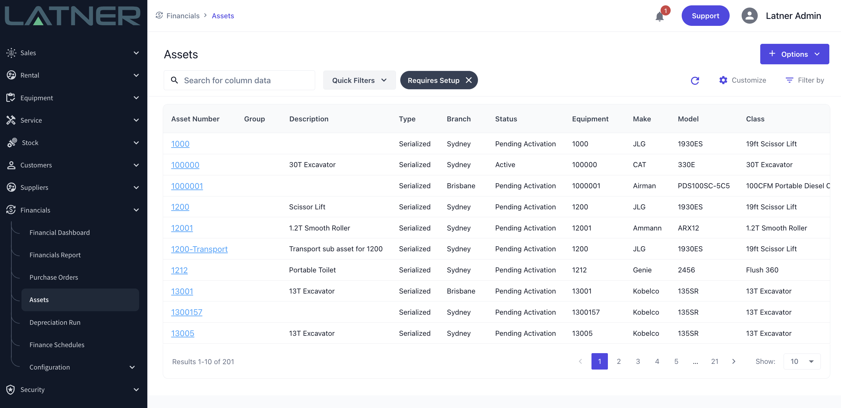Click the Latner logo
The height and width of the screenshot is (408, 841).
pos(73,16)
